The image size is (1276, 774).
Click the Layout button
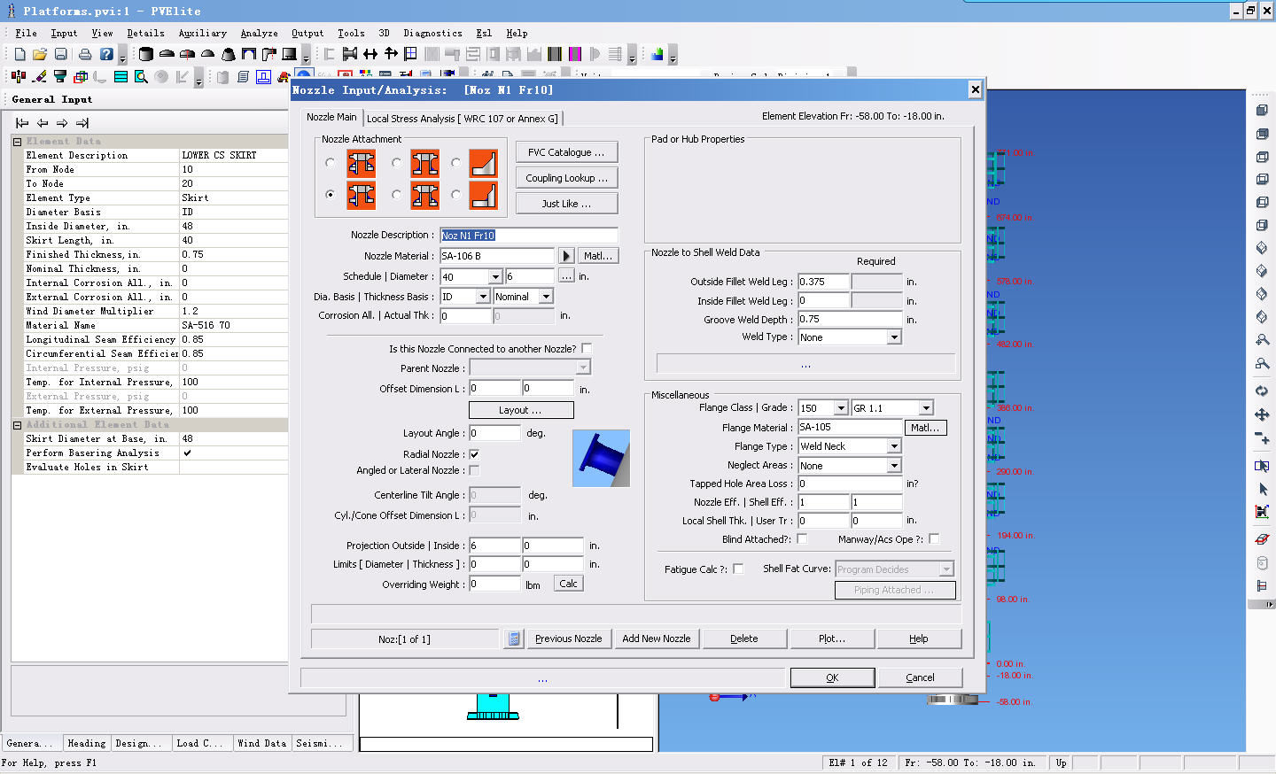point(521,410)
